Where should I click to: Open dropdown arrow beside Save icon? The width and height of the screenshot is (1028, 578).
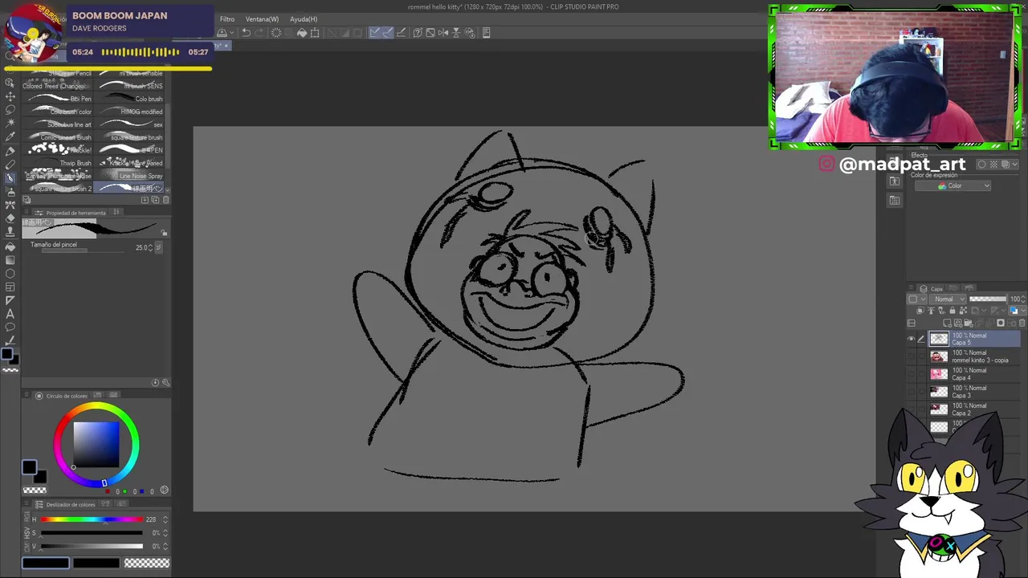(x=231, y=33)
